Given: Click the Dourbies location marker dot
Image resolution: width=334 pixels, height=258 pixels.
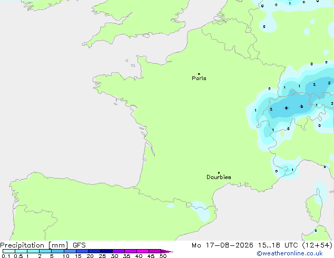Looking at the screenshot, I should coord(219,173).
